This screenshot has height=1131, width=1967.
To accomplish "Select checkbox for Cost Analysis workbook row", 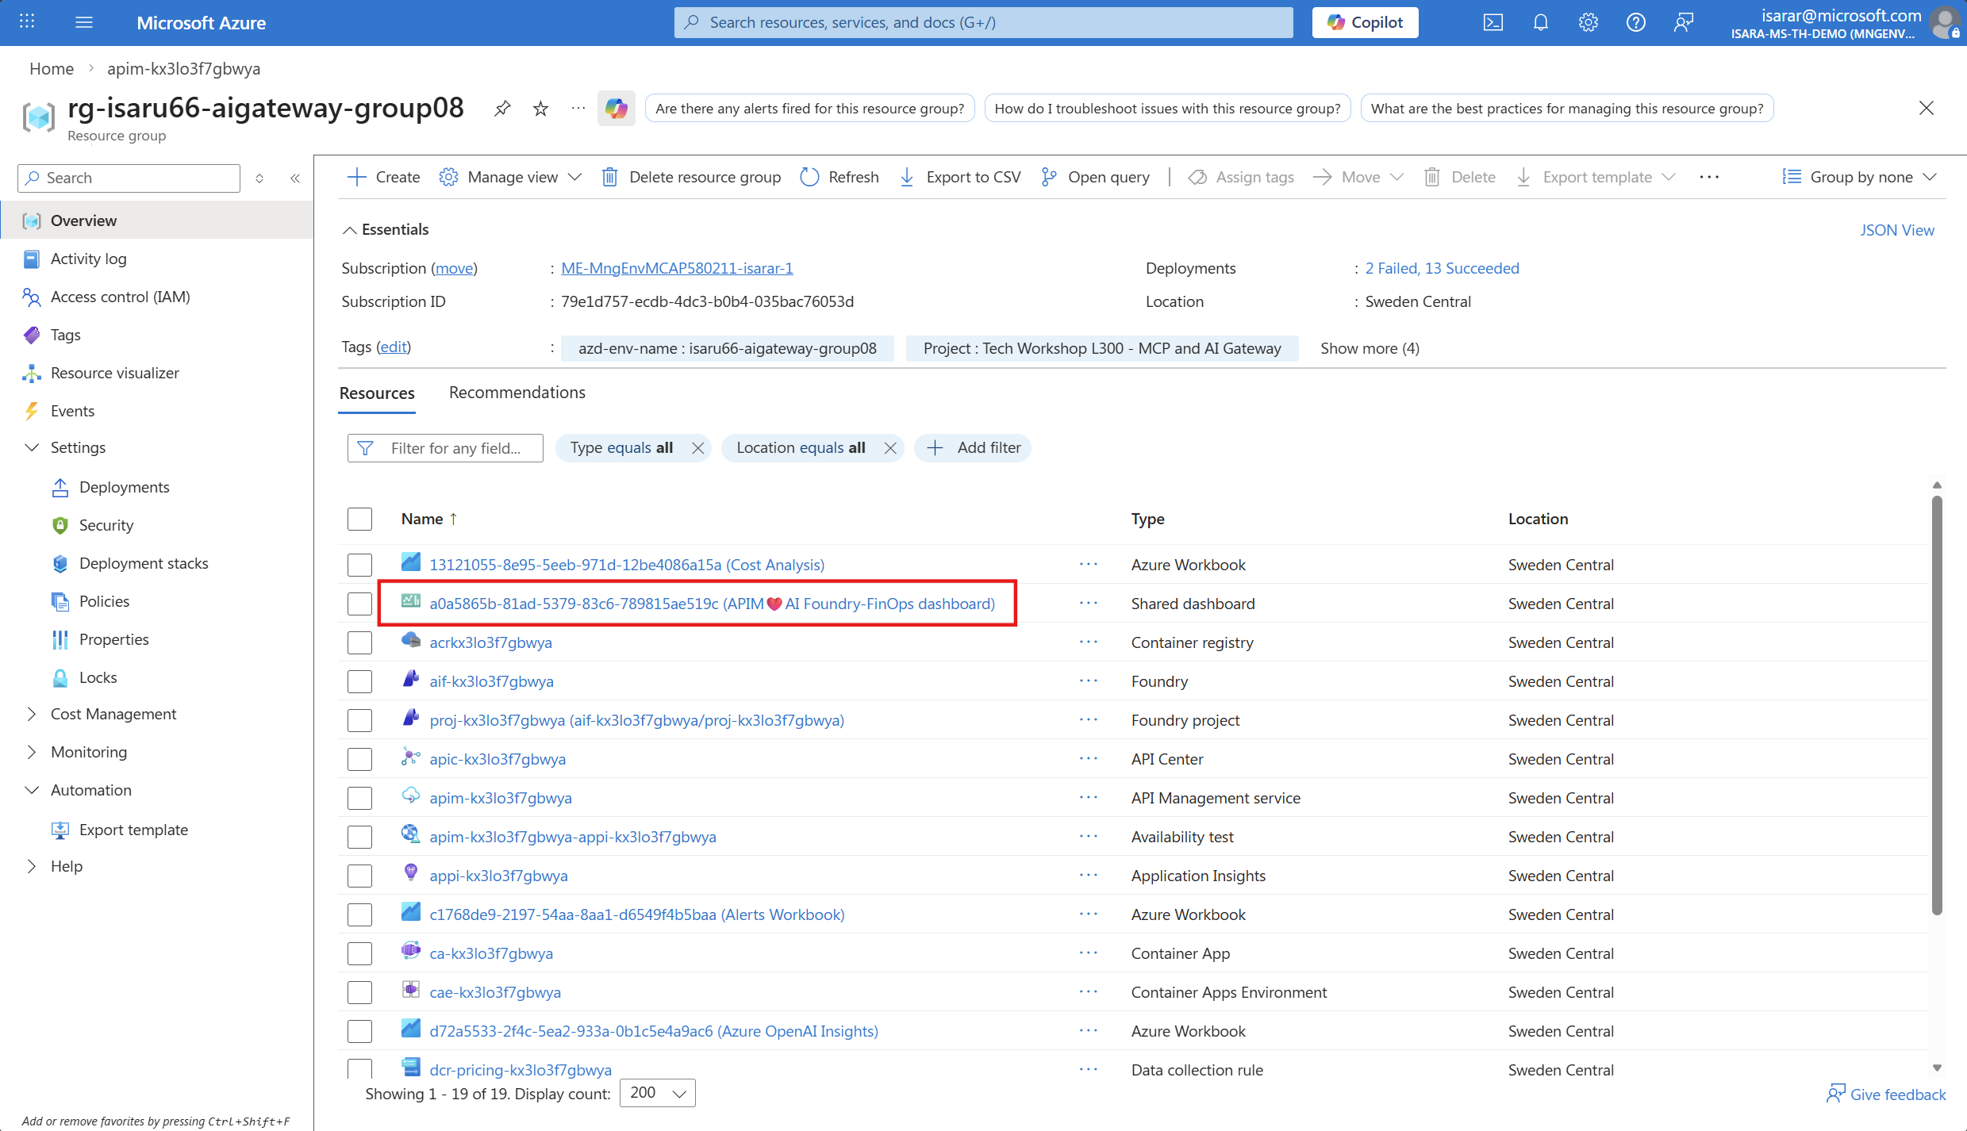I will point(359,565).
